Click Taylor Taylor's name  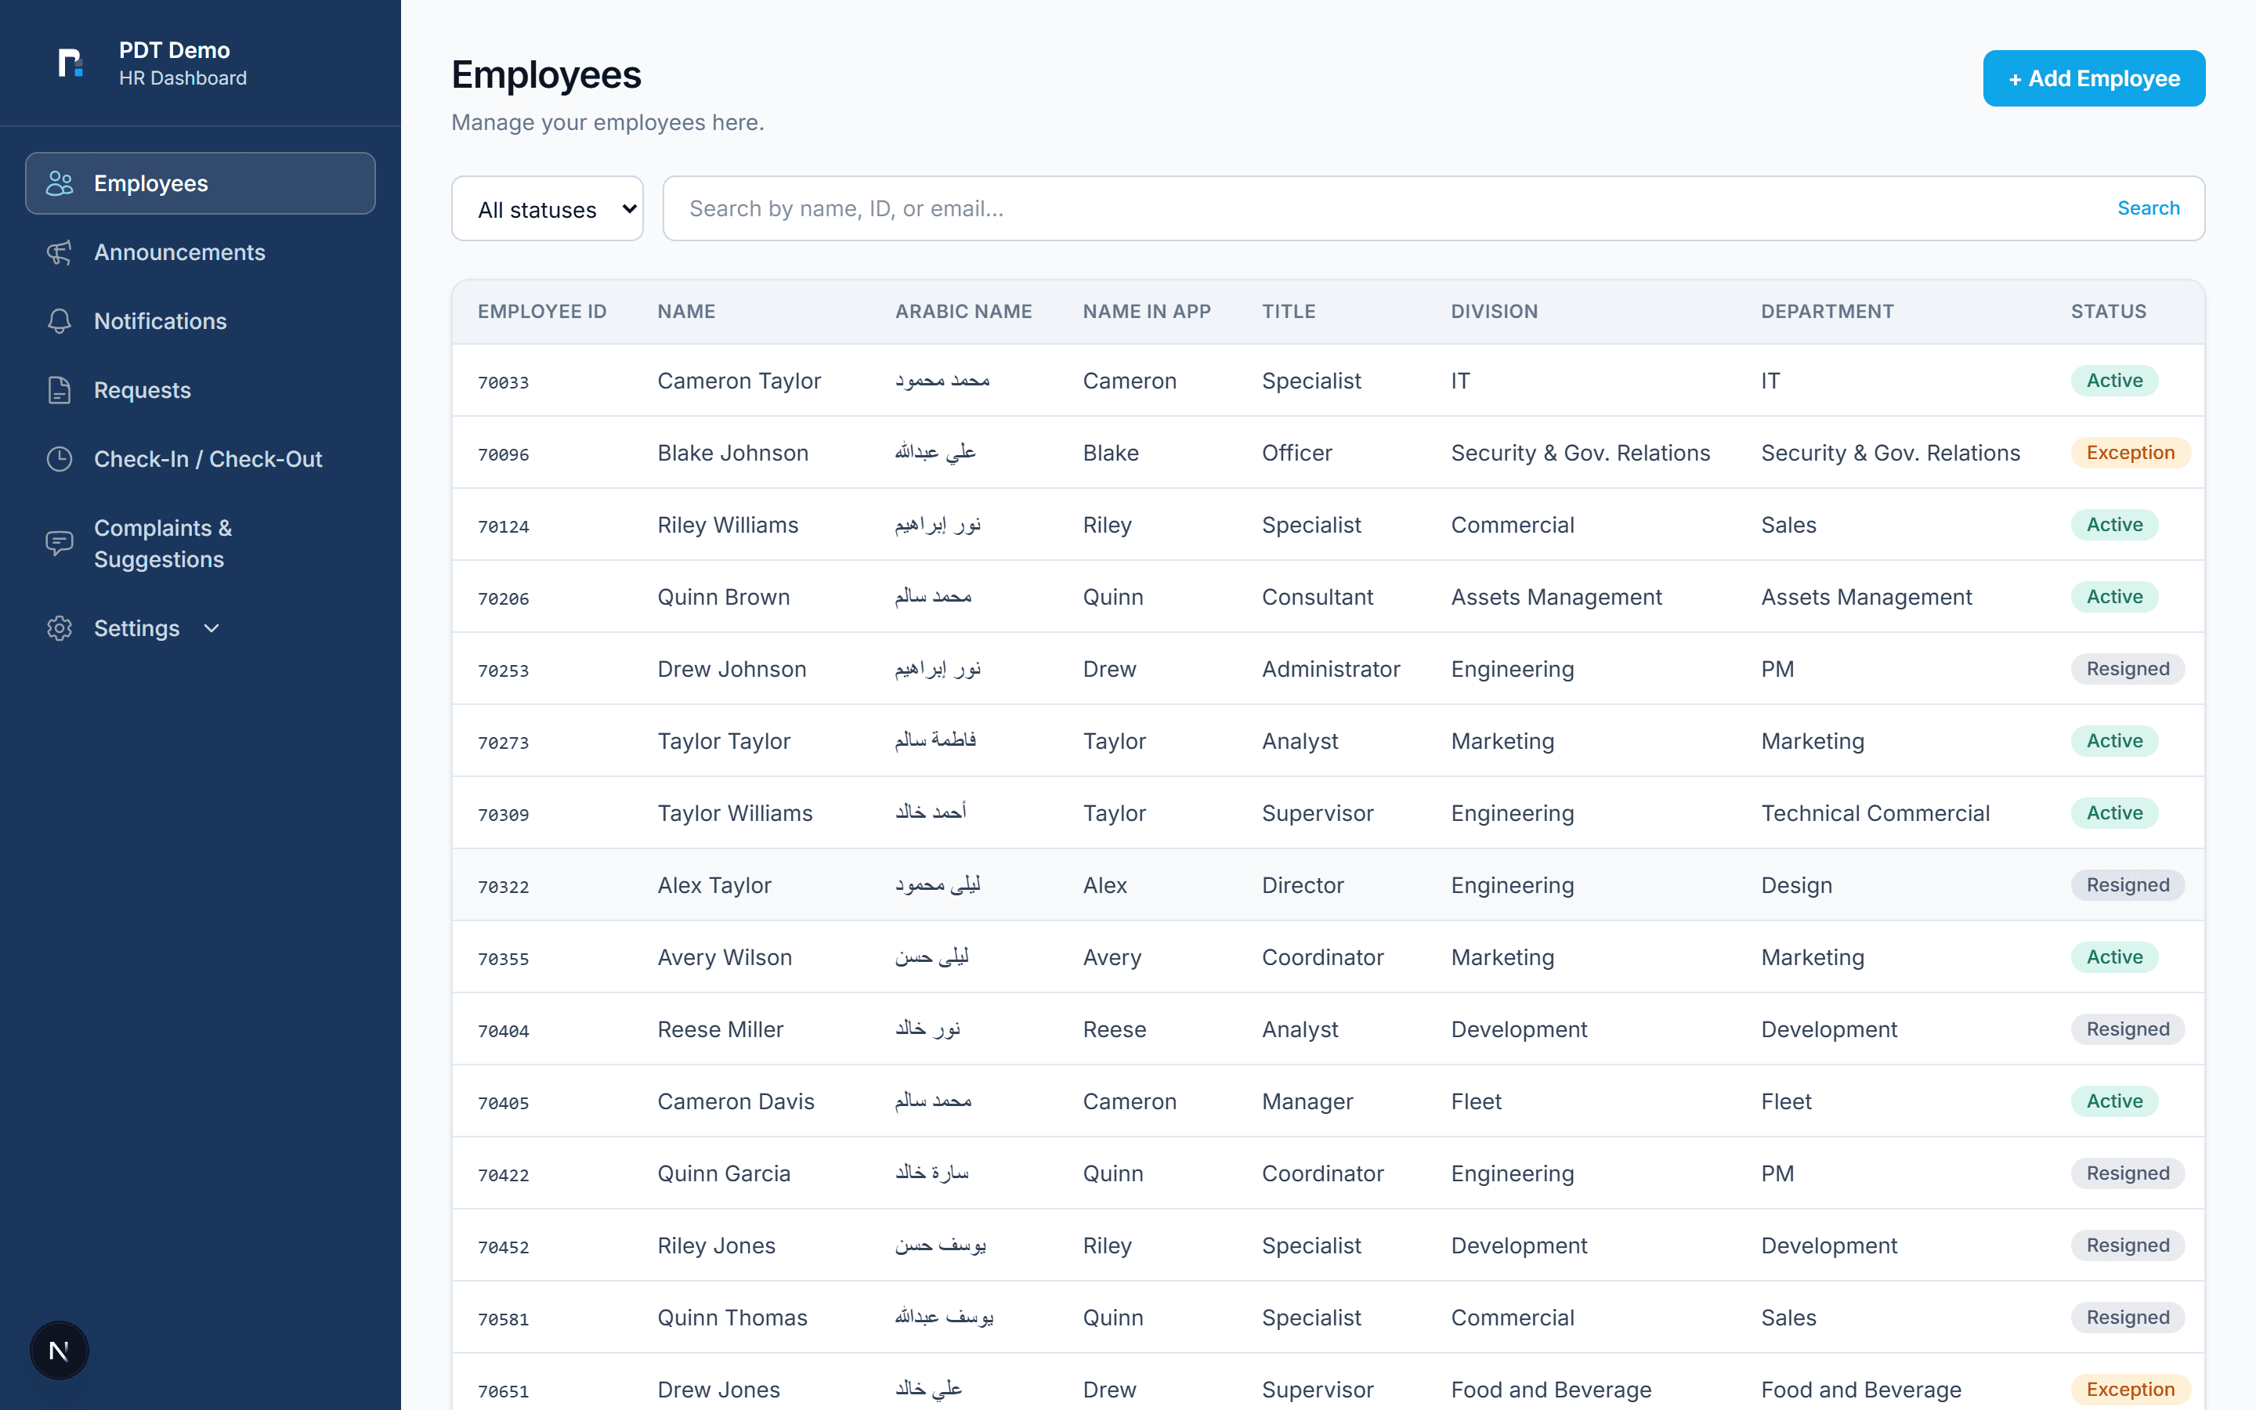724,741
